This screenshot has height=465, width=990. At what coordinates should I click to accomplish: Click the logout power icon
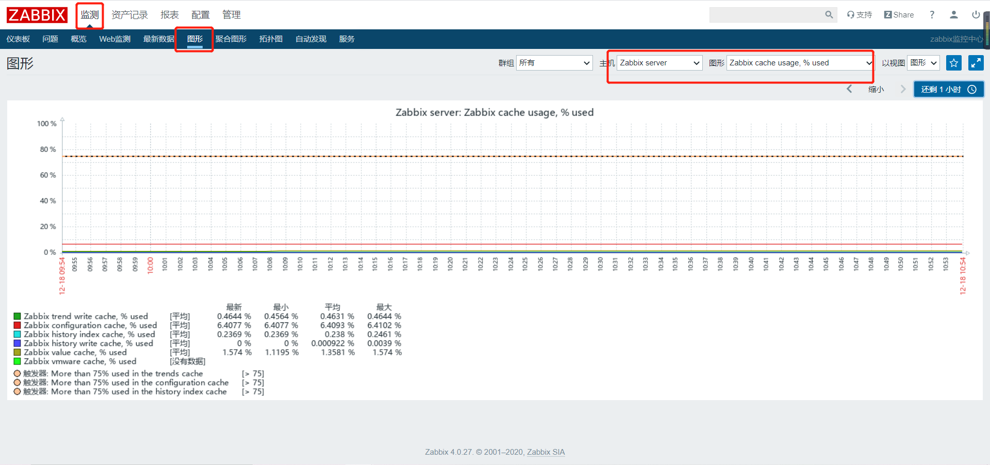tap(976, 15)
